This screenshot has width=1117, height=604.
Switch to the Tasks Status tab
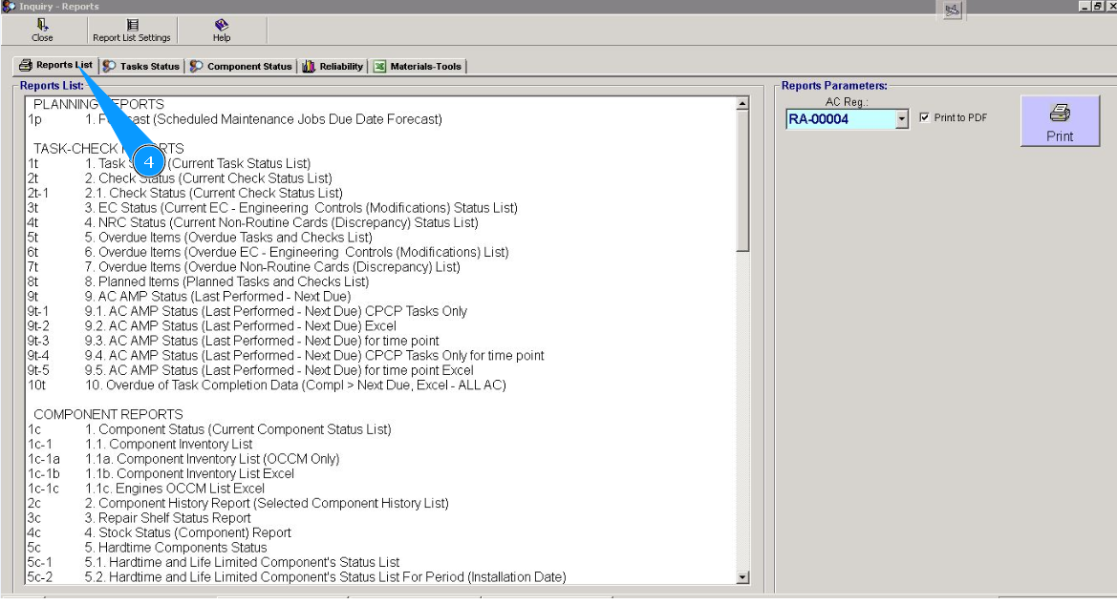[x=141, y=66]
